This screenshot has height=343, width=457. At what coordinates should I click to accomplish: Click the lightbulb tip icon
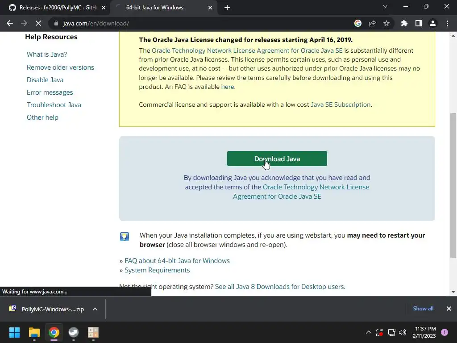pos(125,237)
